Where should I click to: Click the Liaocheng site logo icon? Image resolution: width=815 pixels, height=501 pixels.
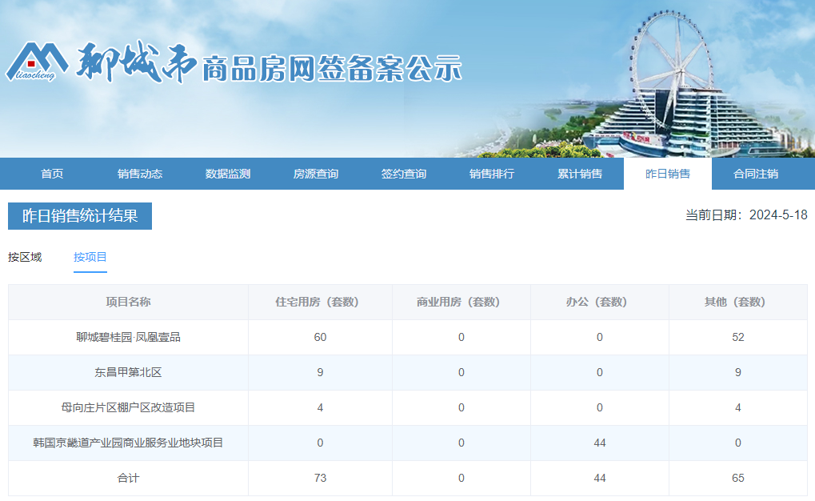tap(37, 62)
